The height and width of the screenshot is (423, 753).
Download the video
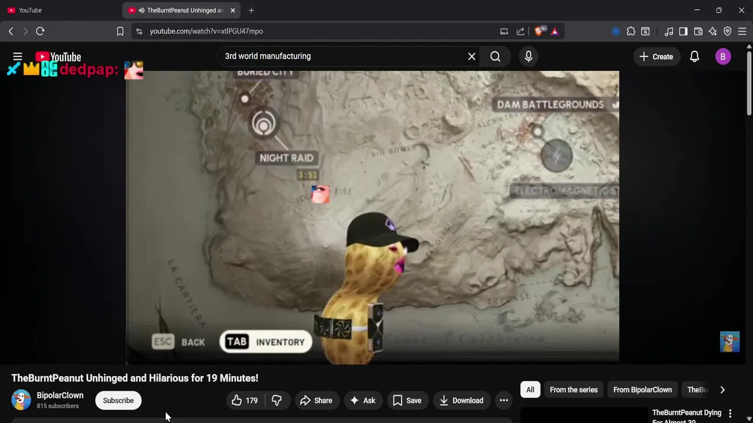click(x=461, y=401)
